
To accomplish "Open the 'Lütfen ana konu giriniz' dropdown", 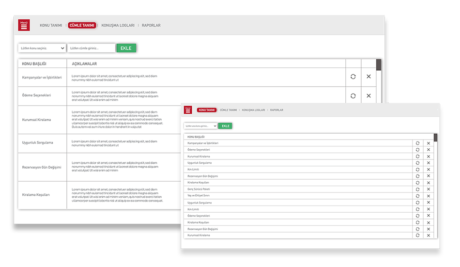I will [x=200, y=126].
